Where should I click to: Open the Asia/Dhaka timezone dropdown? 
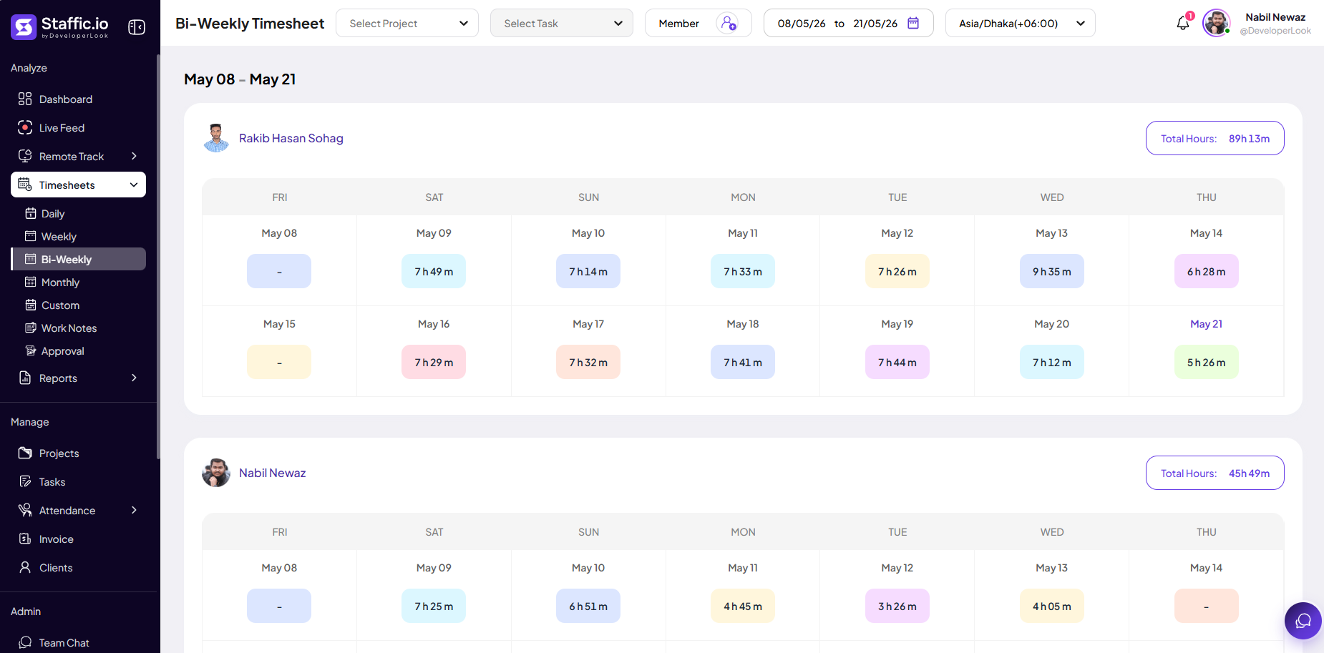pyautogui.click(x=1021, y=23)
